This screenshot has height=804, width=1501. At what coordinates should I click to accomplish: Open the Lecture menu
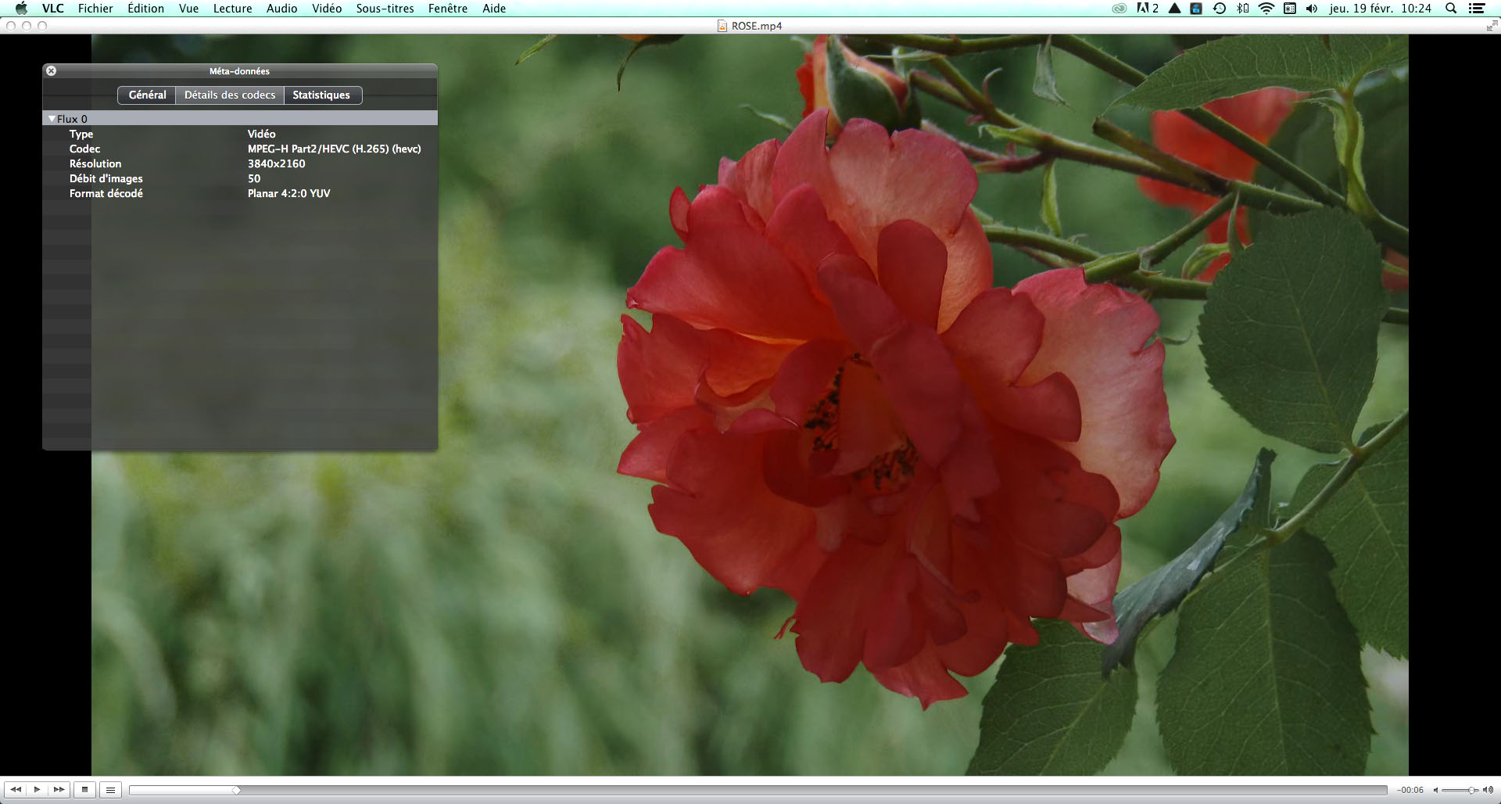232,9
